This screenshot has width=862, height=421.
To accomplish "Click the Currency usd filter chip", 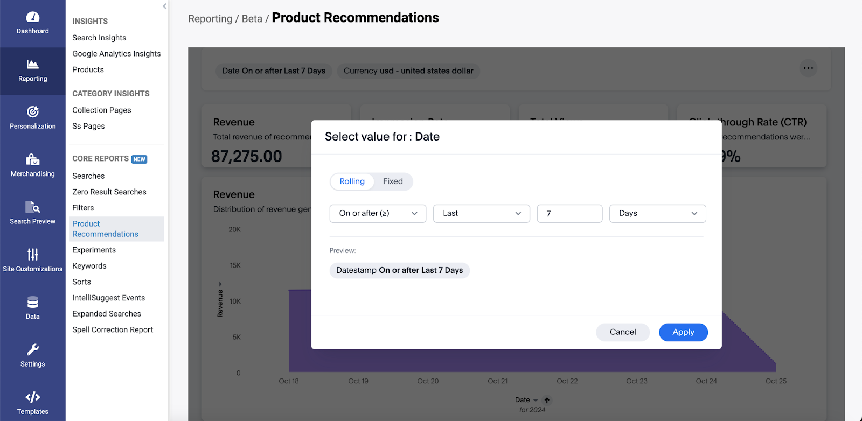I will click(408, 71).
